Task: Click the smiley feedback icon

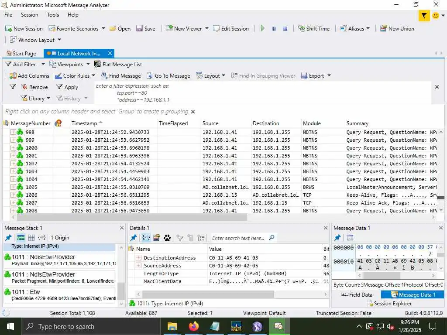Action: point(436,15)
